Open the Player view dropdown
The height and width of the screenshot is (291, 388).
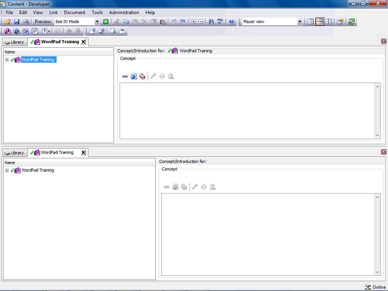coord(299,22)
